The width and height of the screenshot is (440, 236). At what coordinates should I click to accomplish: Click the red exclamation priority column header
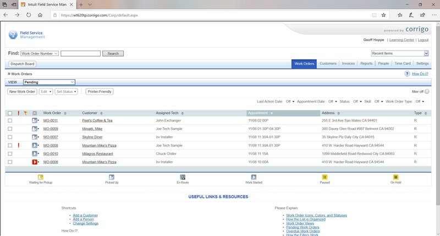coord(19,113)
